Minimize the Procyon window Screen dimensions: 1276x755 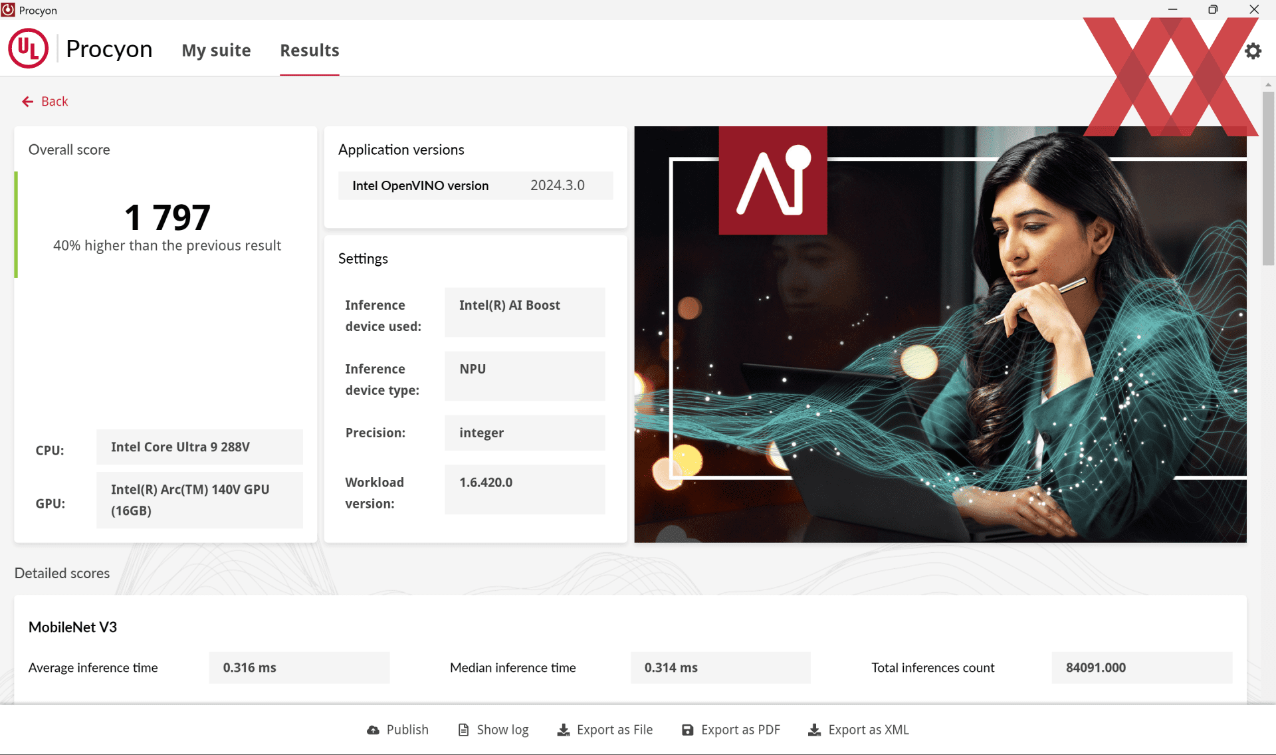[x=1172, y=9]
